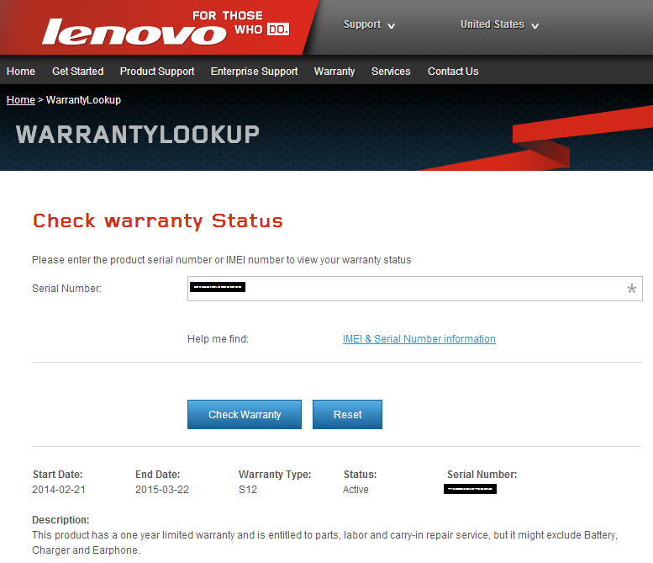Viewport: 653px width, 563px height.
Task: Open the Support dropdown menu
Action: pyautogui.click(x=369, y=24)
